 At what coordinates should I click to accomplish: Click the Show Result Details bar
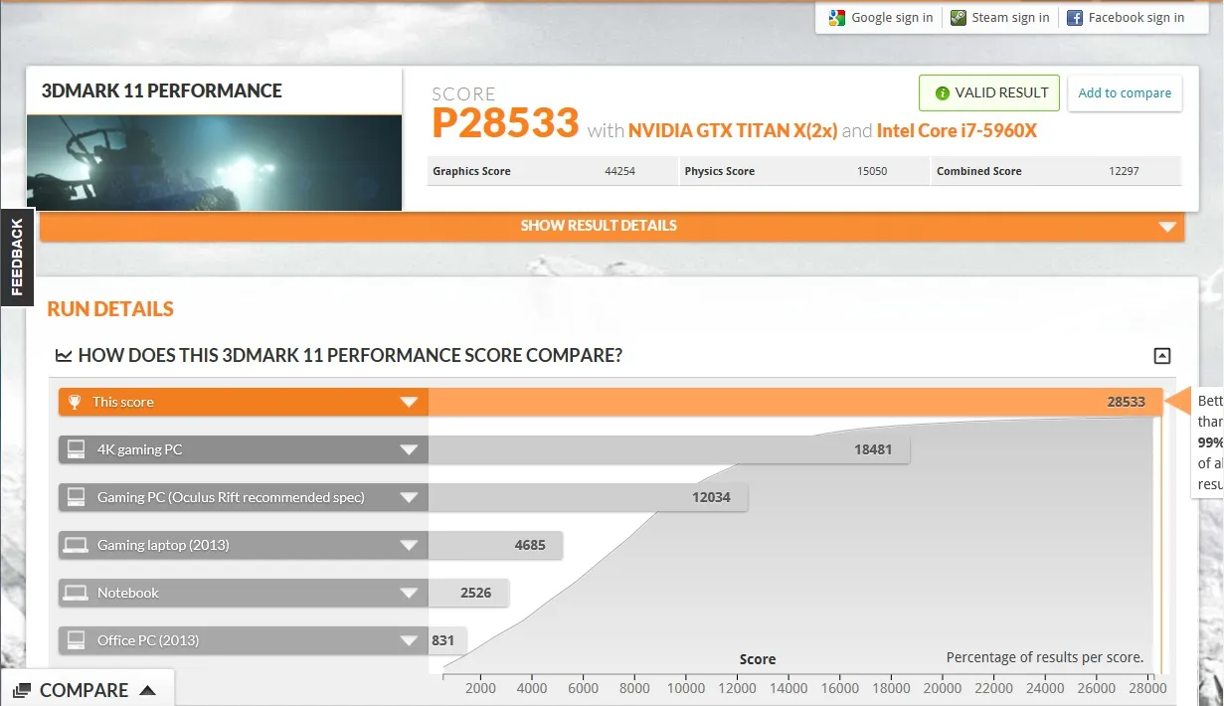(612, 226)
